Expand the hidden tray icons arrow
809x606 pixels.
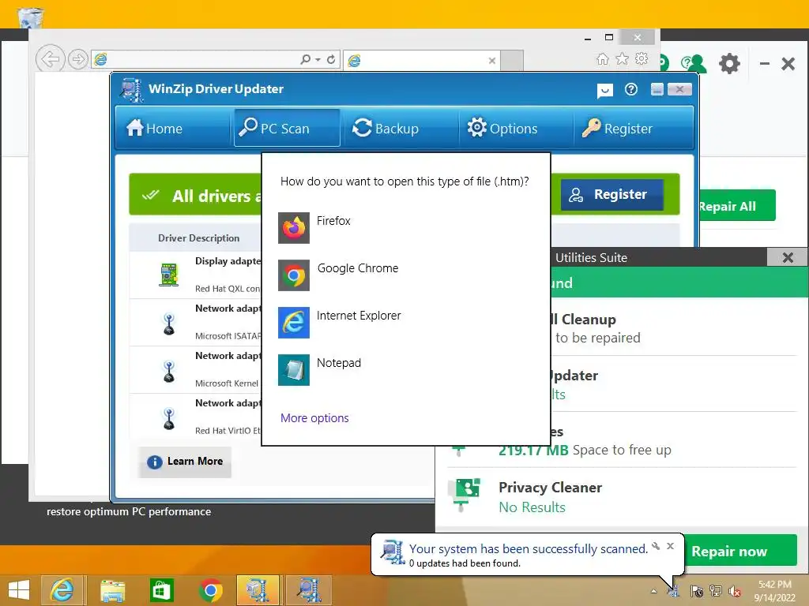[x=653, y=591]
